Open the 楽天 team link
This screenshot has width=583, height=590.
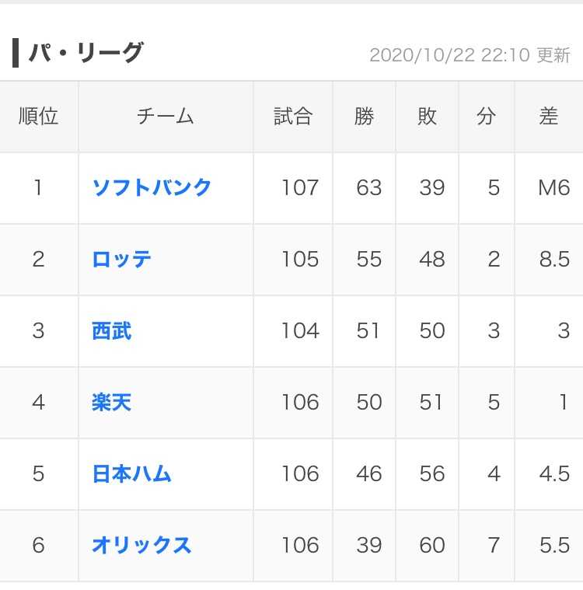coord(111,402)
